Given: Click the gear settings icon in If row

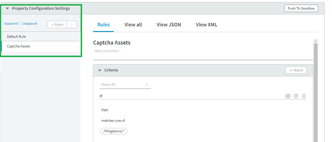Looking at the screenshot, I should pos(288,96).
